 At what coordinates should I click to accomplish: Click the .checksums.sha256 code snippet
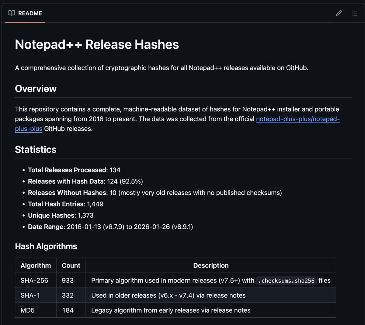pyautogui.click(x=286, y=281)
